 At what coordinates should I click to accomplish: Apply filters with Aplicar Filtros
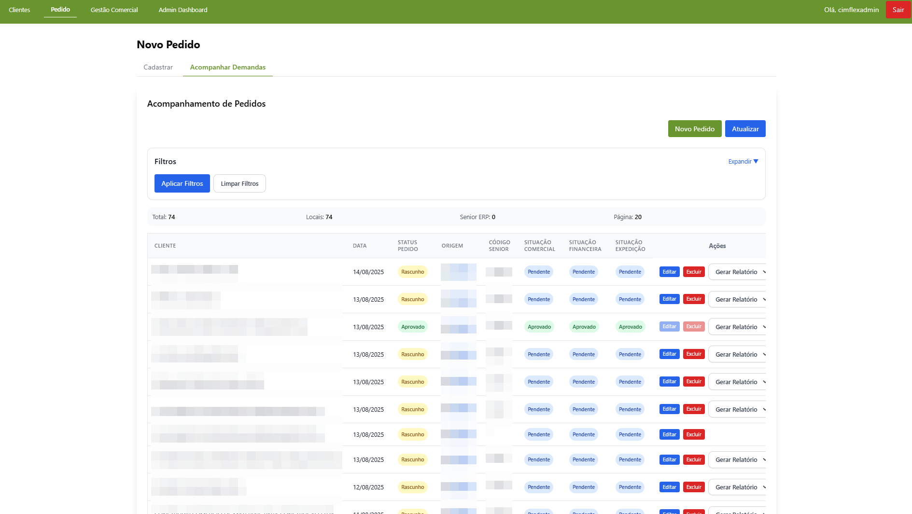[x=182, y=184]
